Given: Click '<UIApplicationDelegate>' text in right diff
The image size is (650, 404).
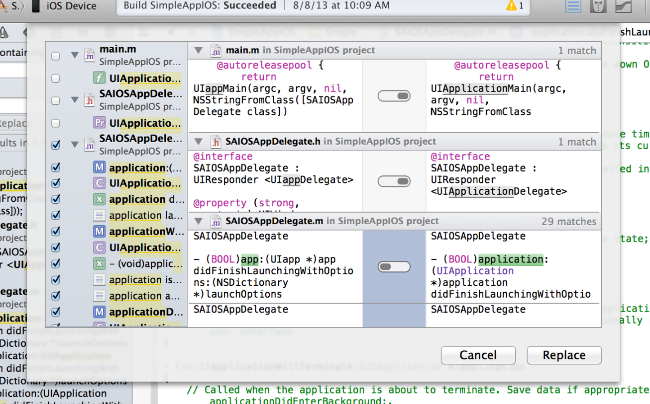Looking at the screenshot, I should 499,191.
